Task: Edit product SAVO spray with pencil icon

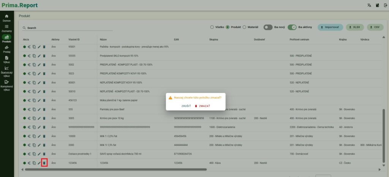Action: [x=39, y=154]
